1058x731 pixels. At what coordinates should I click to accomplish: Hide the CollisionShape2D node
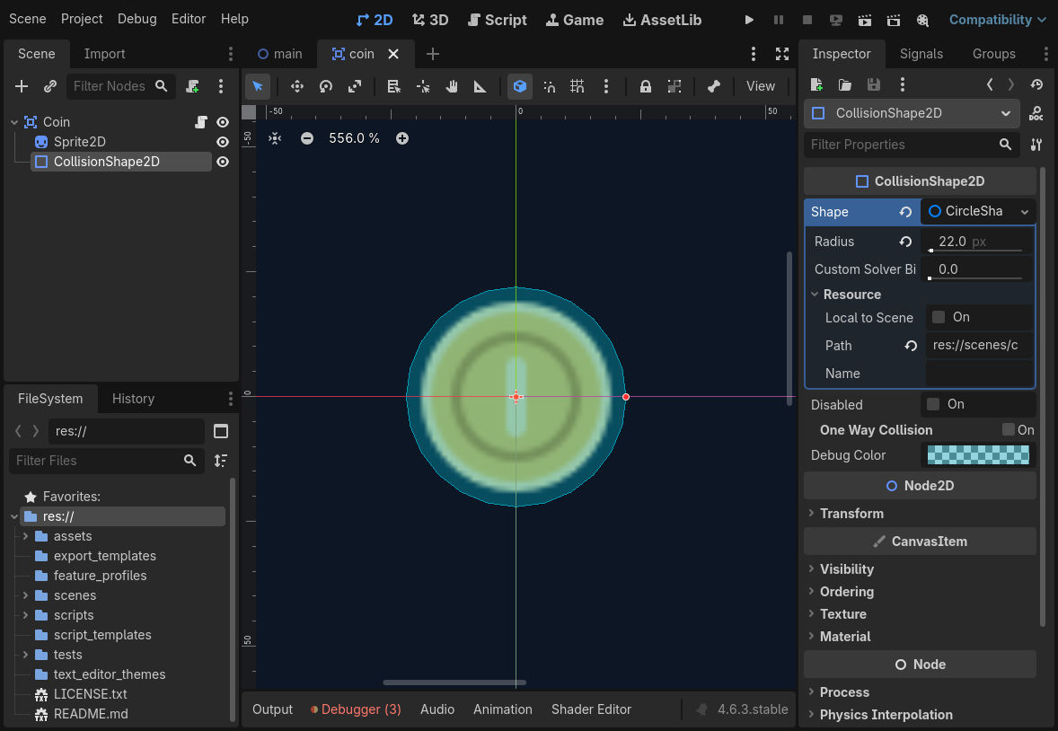click(223, 162)
